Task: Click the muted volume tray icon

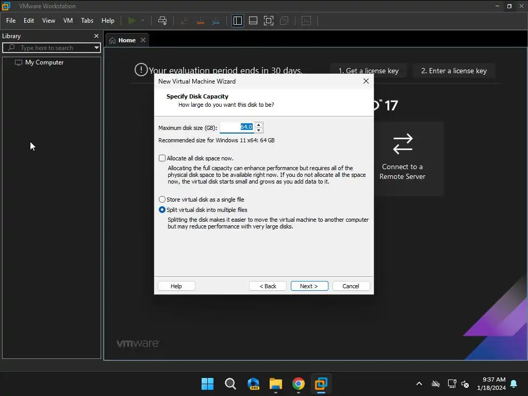Action: pyautogui.click(x=466, y=384)
